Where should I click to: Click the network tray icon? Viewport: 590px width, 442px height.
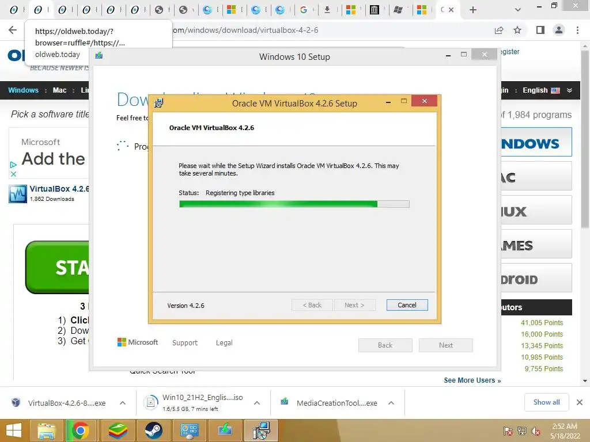click(522, 430)
